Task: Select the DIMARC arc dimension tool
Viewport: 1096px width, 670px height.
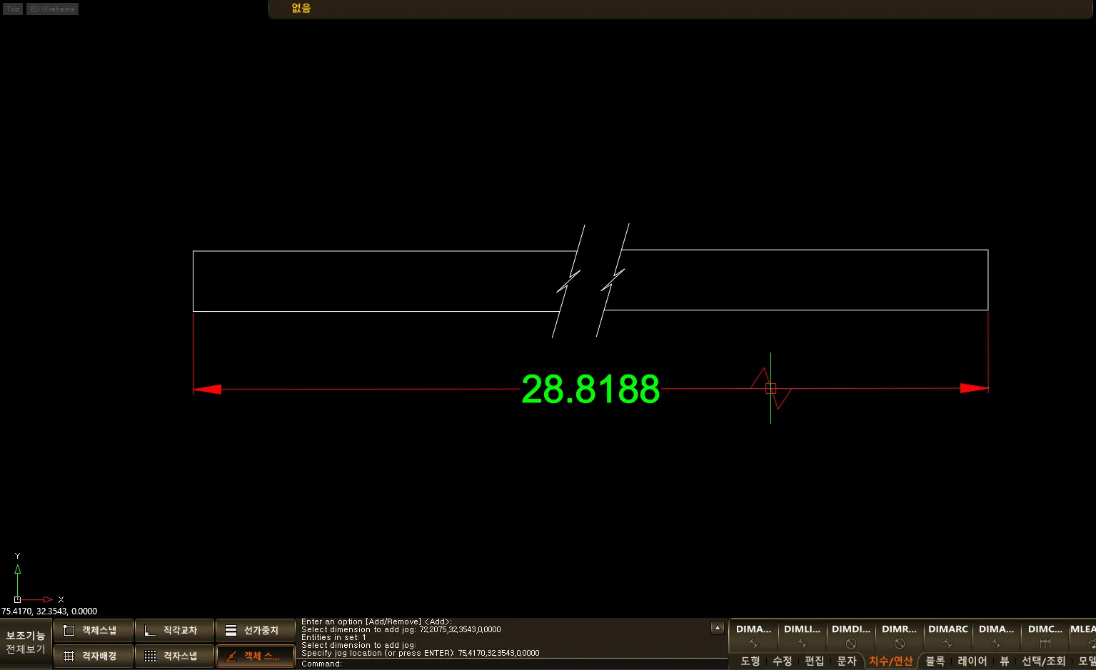Action: coord(947,635)
